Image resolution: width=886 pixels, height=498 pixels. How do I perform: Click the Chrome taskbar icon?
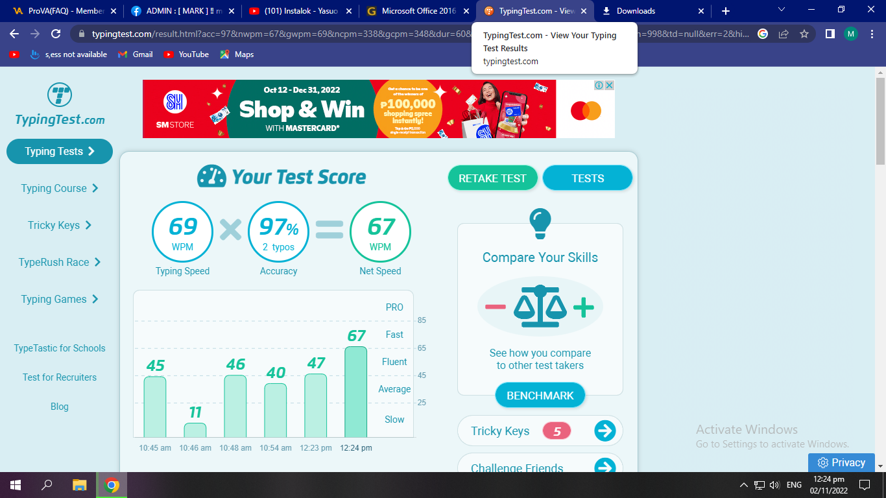112,485
